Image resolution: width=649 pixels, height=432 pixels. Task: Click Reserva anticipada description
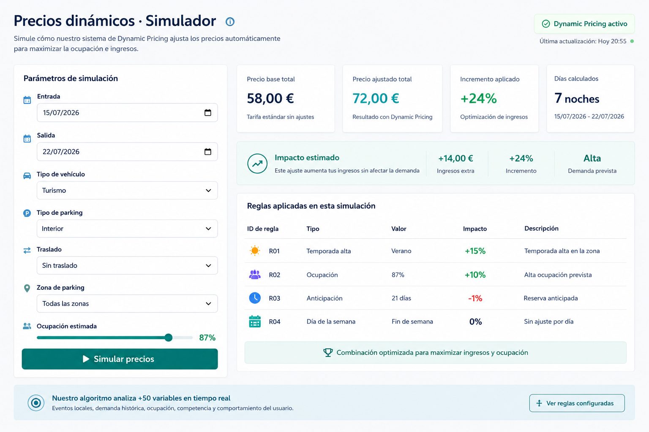(551, 298)
